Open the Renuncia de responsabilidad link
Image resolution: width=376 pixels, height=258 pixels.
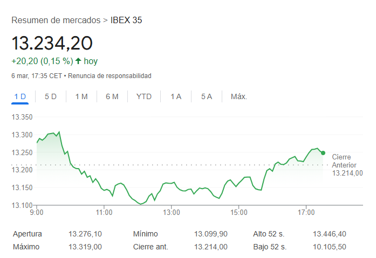[x=110, y=76]
